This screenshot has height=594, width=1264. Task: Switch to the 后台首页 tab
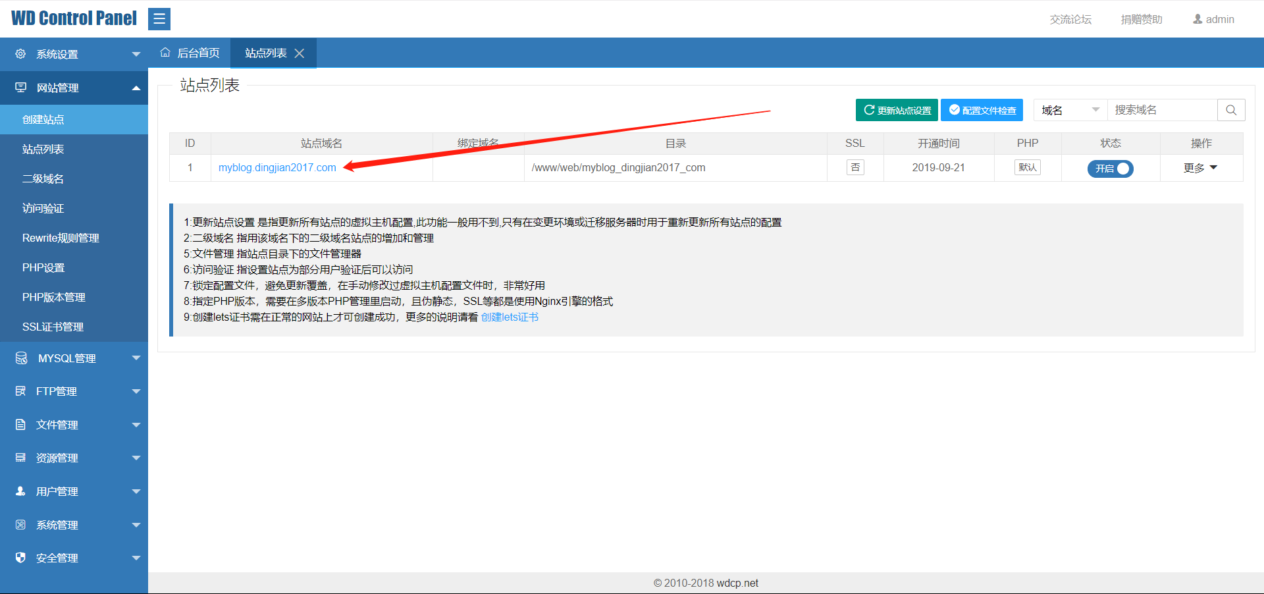(196, 53)
